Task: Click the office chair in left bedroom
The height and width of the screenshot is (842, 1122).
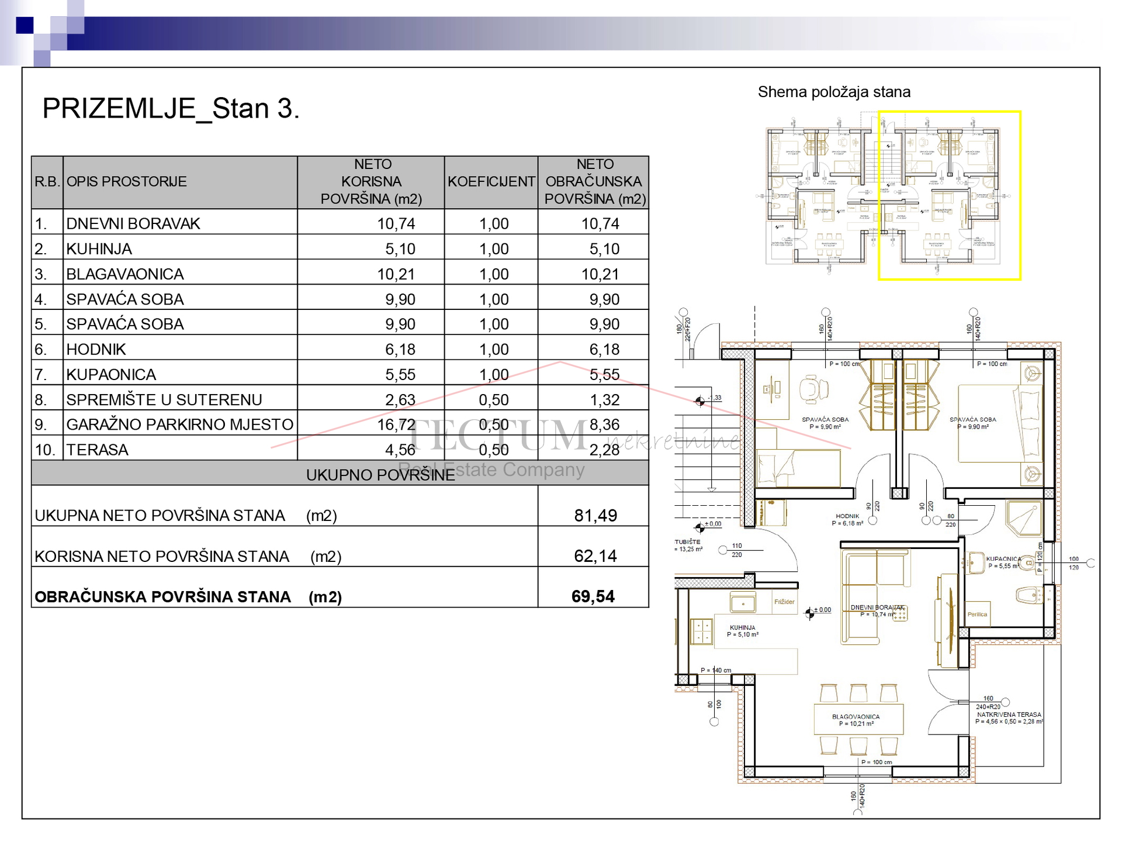Action: click(x=813, y=389)
